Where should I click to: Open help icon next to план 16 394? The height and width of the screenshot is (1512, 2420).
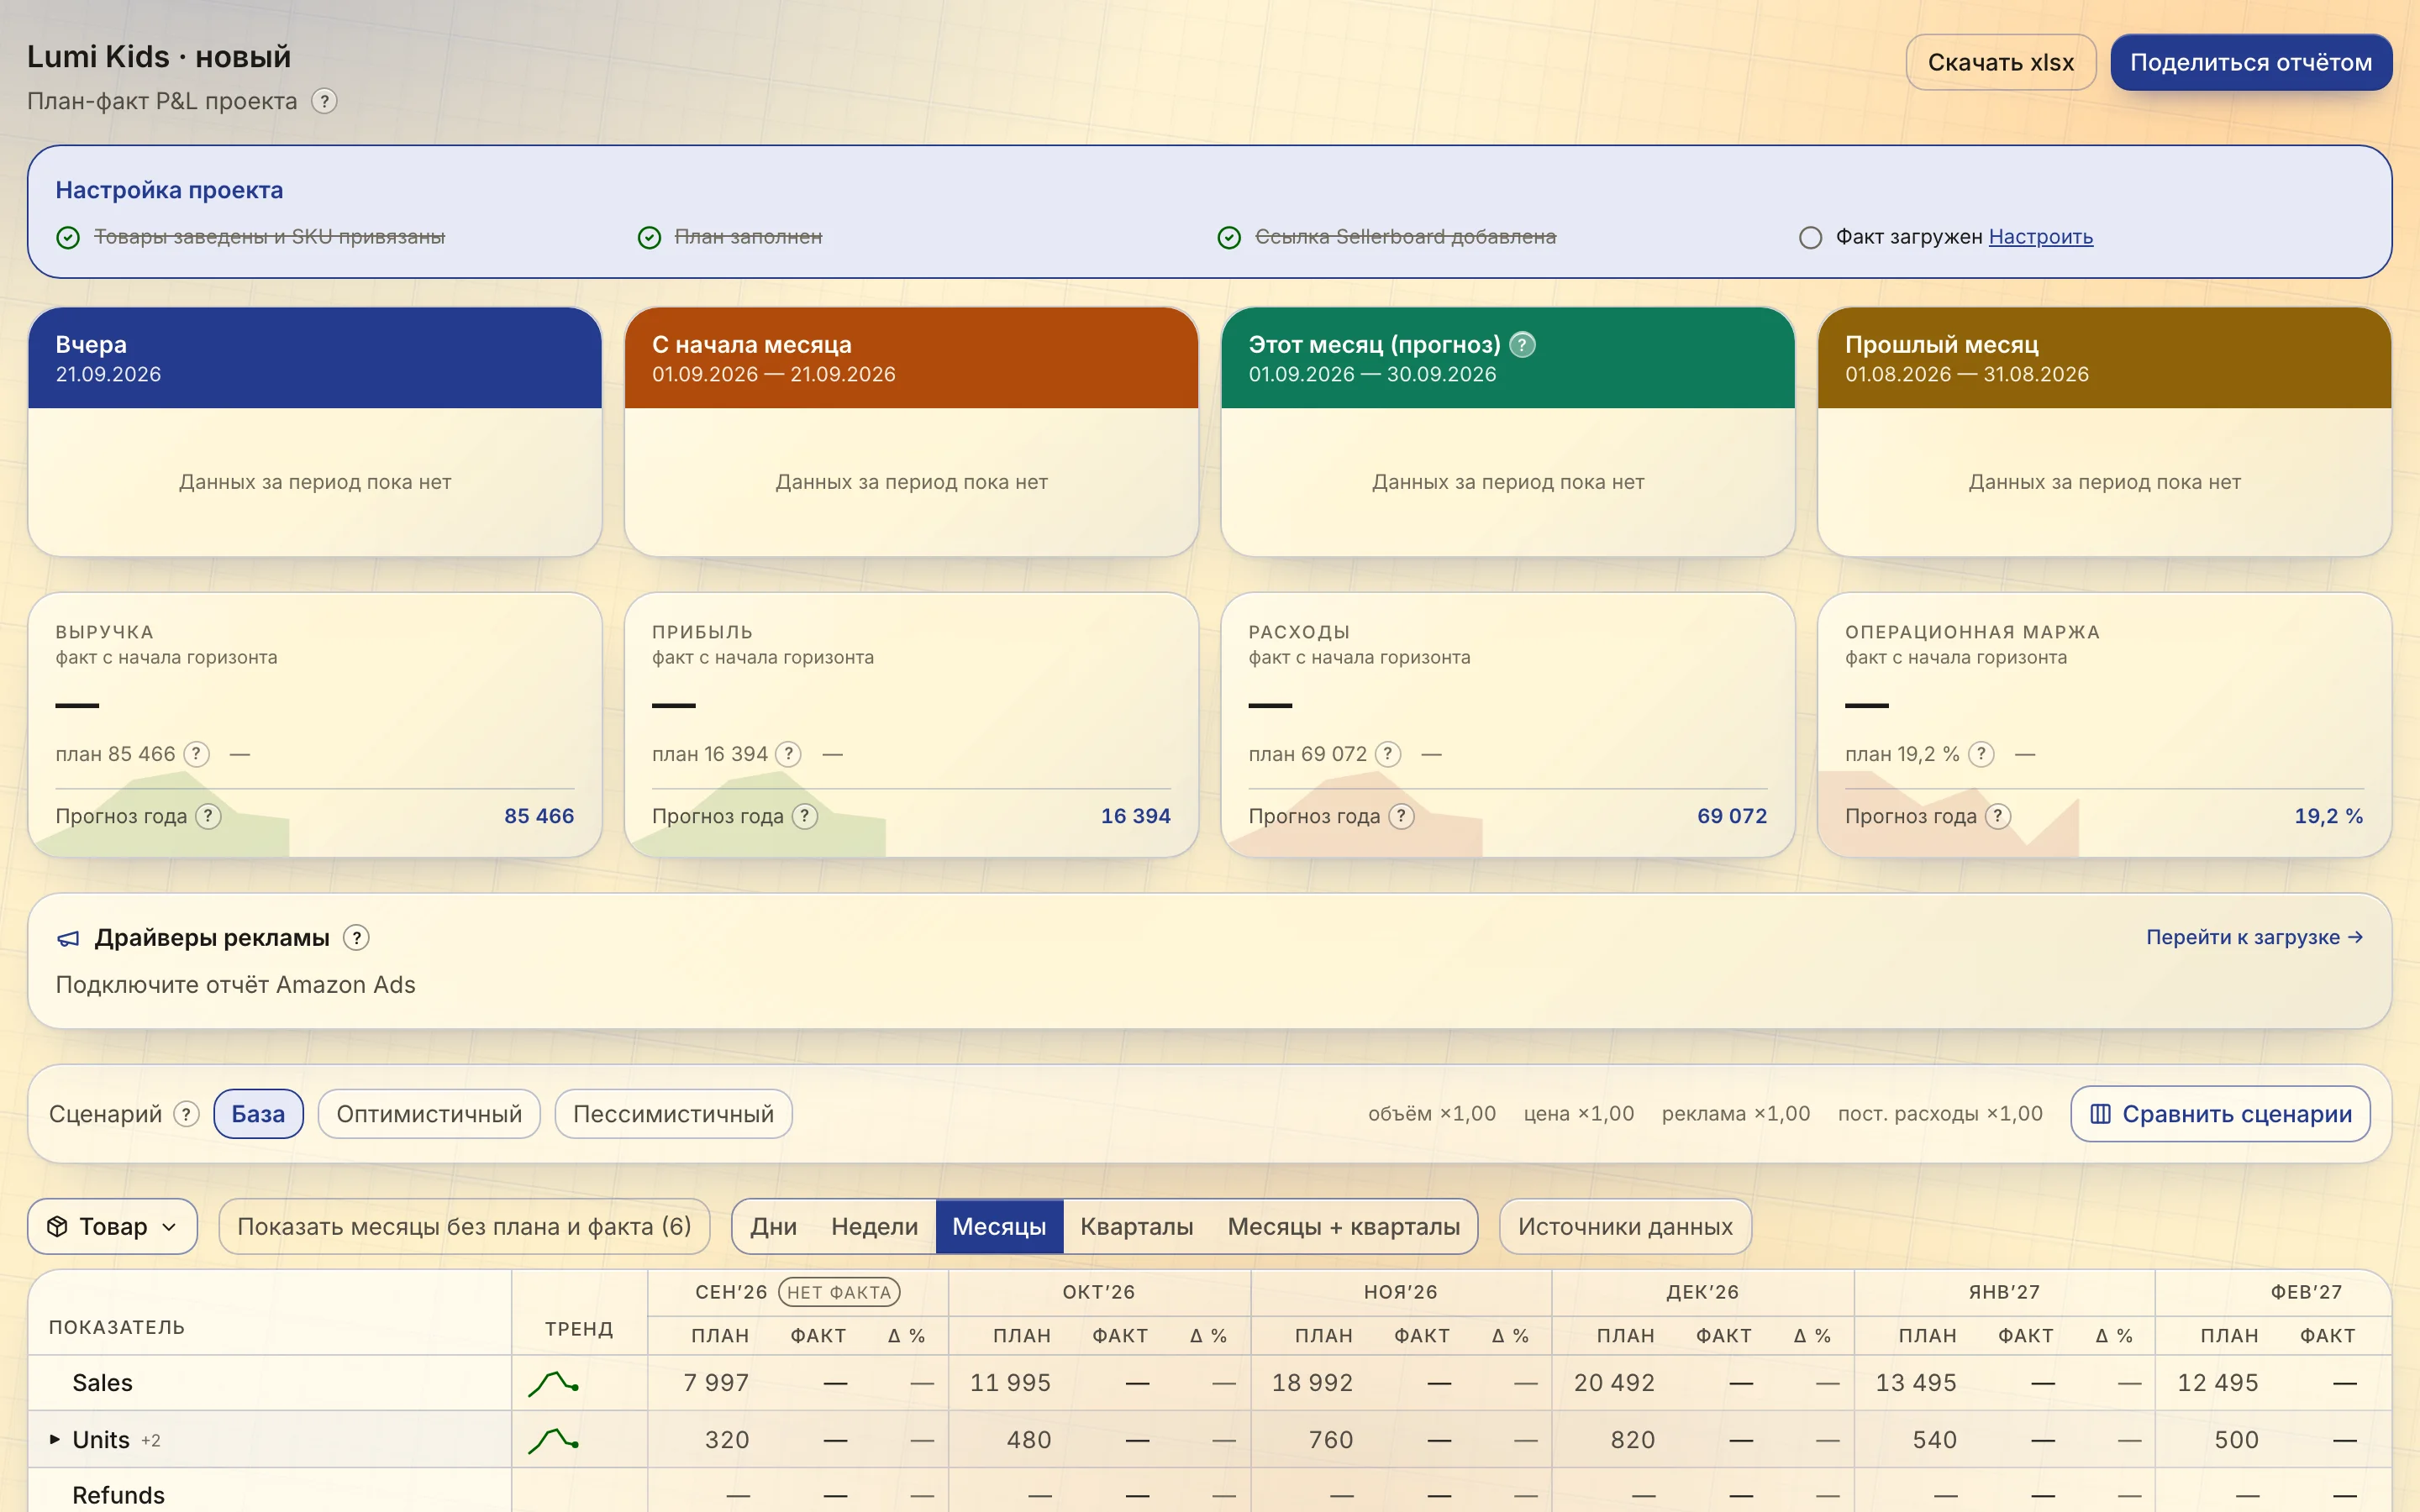tap(789, 754)
